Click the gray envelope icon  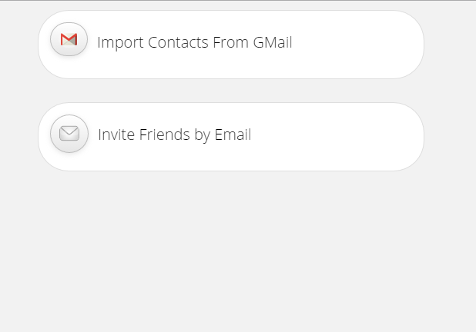[x=69, y=134]
